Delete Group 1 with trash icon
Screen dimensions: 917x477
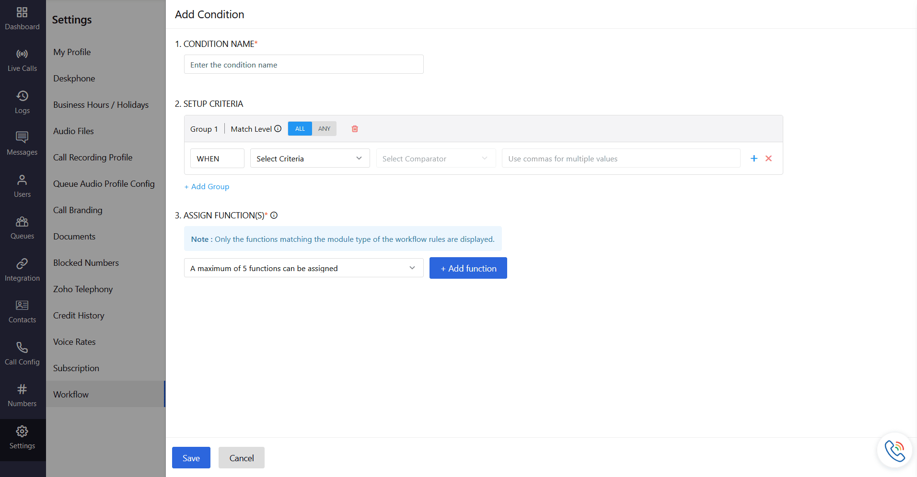tap(355, 129)
